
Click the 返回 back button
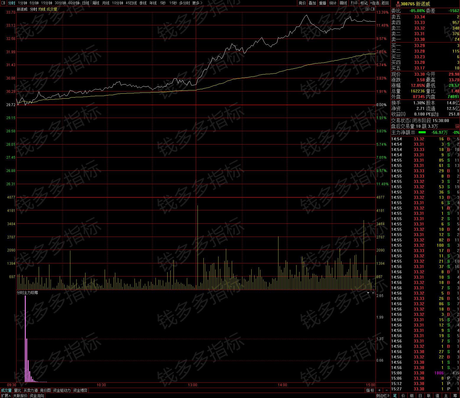click(385, 3)
